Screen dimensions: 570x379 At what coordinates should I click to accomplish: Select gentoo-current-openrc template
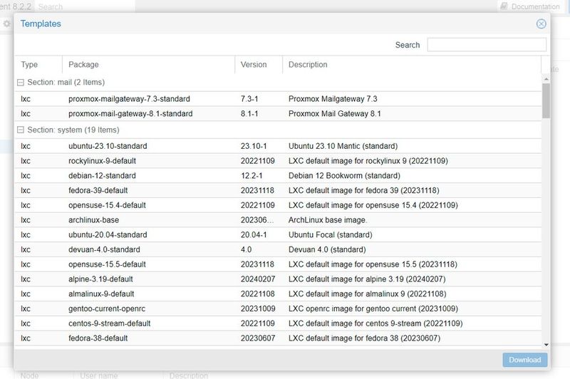(x=278, y=308)
